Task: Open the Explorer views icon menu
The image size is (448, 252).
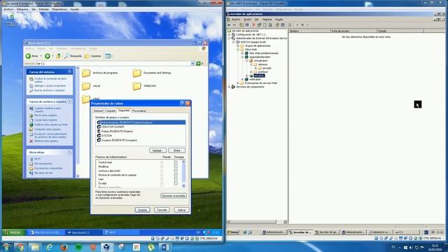Action: pyautogui.click(x=108, y=56)
